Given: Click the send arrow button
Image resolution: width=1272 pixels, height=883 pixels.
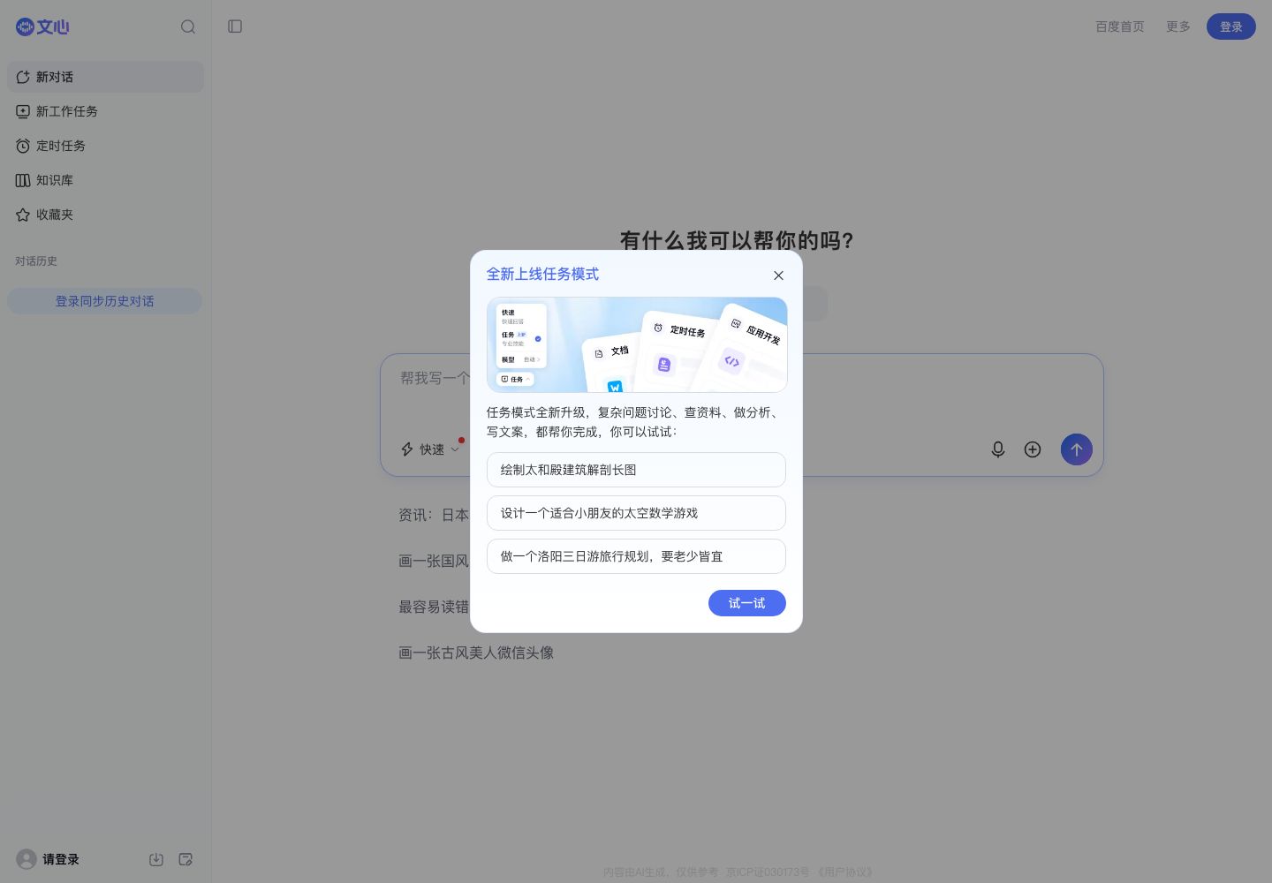Looking at the screenshot, I should tap(1077, 449).
